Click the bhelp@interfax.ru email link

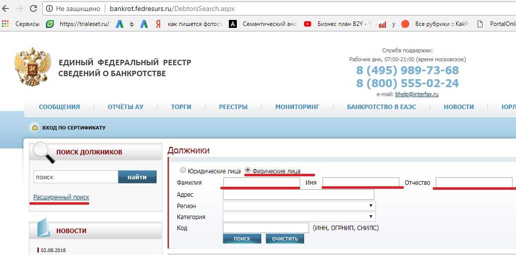pyautogui.click(x=417, y=94)
